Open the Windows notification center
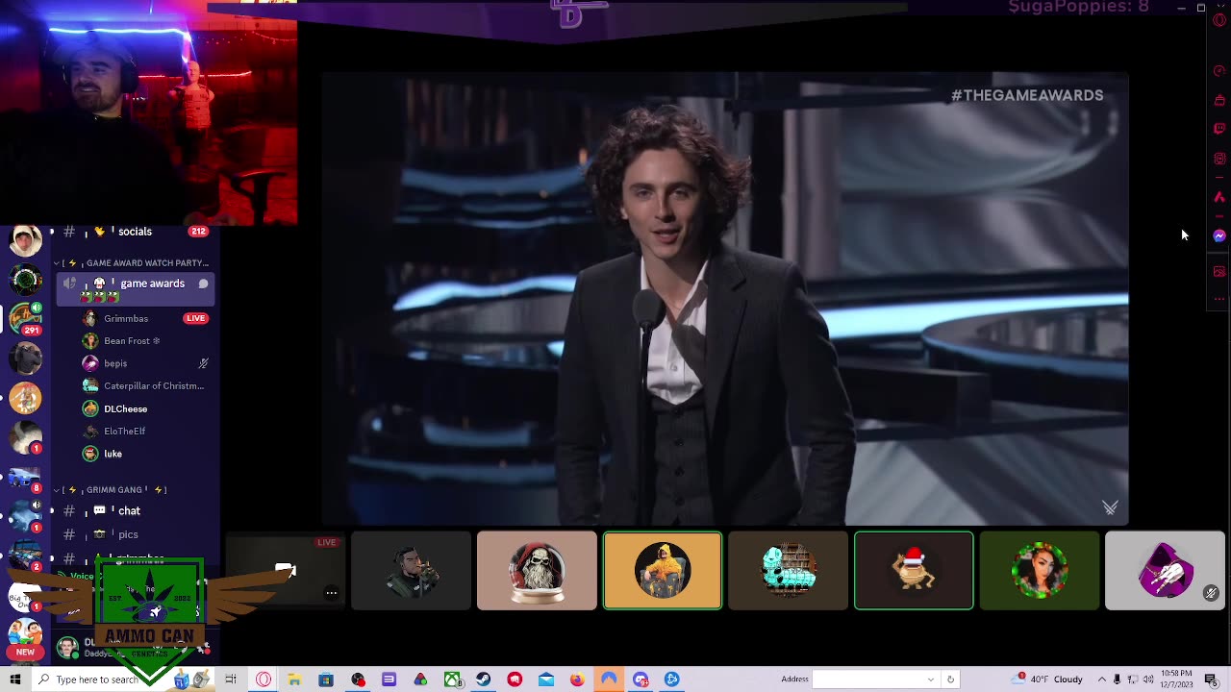 [x=1212, y=680]
